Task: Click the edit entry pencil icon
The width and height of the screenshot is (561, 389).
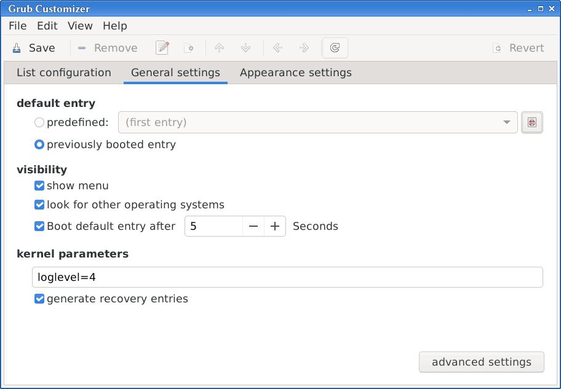Action: tap(162, 48)
